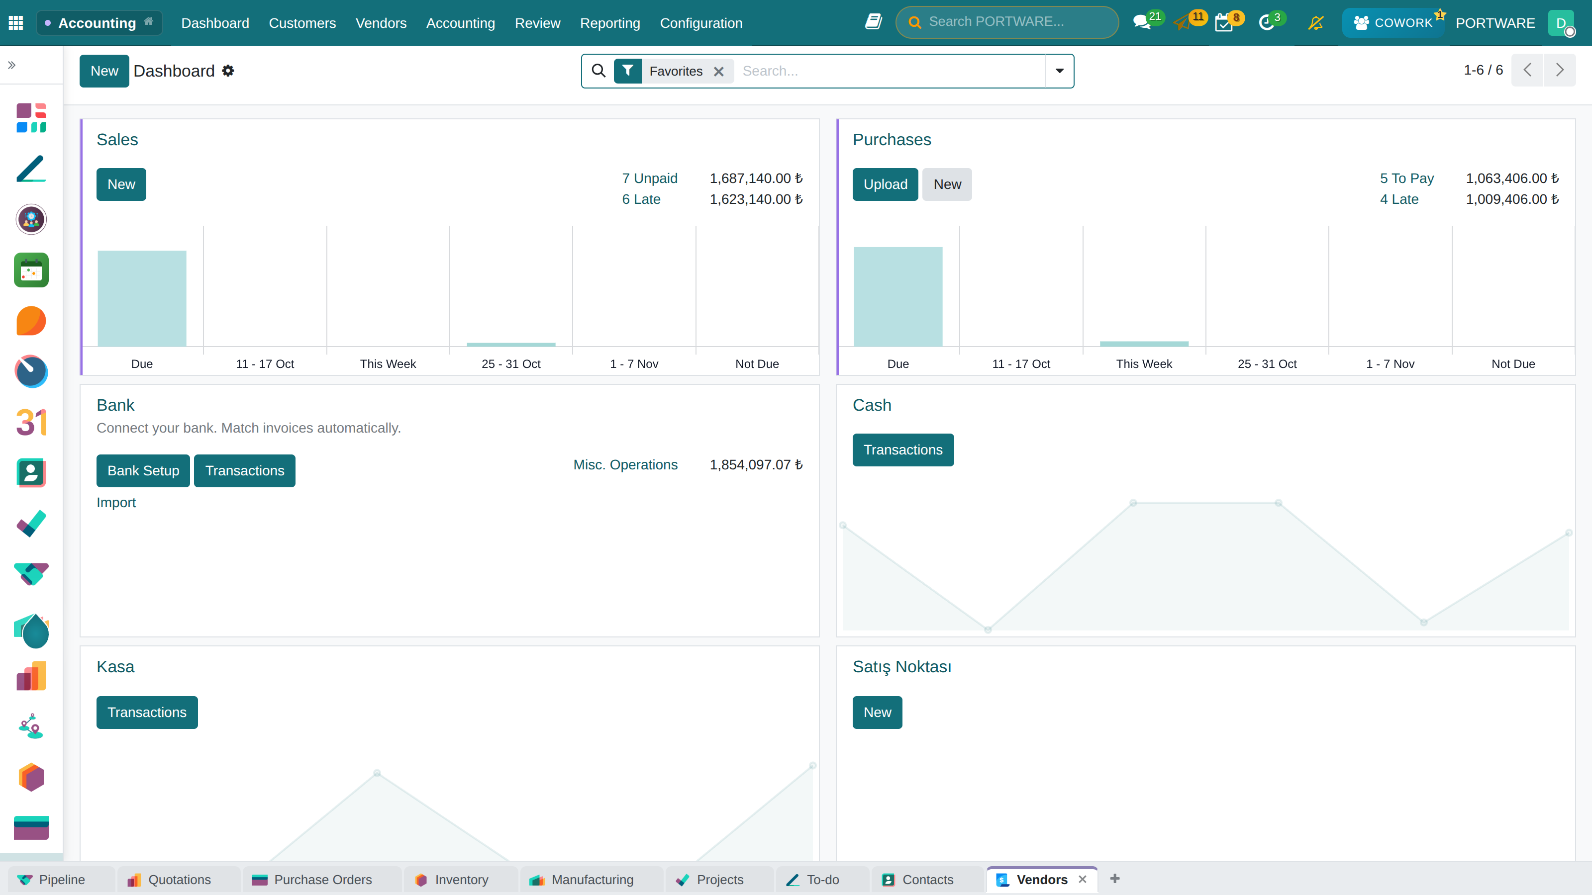This screenshot has width=1592, height=895.
Task: Toggle the search options dropdown arrow
Action: 1059,71
